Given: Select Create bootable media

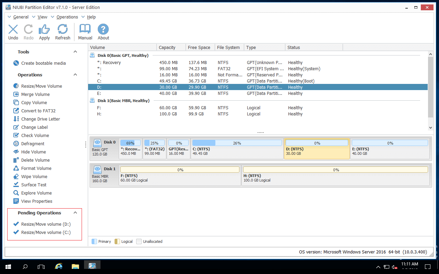Looking at the screenshot, I should 39,63.
